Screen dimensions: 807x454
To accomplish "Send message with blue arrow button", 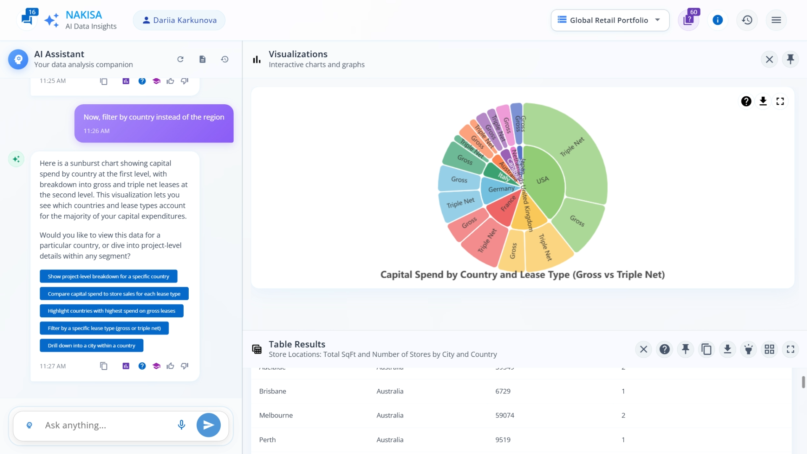I will pyautogui.click(x=208, y=425).
